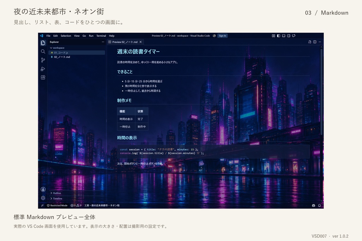Open the Edit menu
This screenshot has height=241, width=362.
(x=56, y=36)
